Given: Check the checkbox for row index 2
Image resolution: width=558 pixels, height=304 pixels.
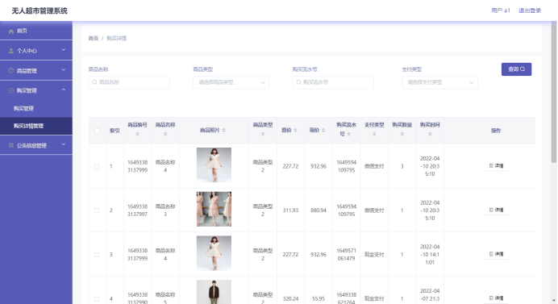Looking at the screenshot, I should tap(97, 210).
